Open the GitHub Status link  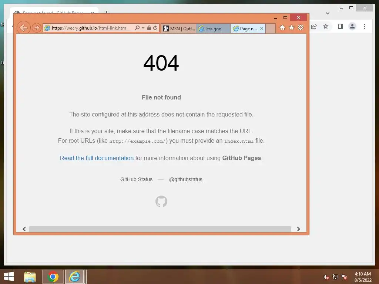(136, 179)
